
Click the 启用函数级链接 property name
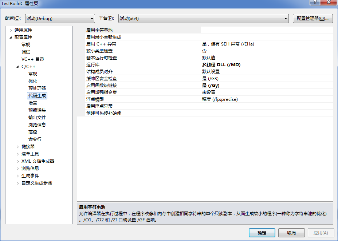coord(102,85)
